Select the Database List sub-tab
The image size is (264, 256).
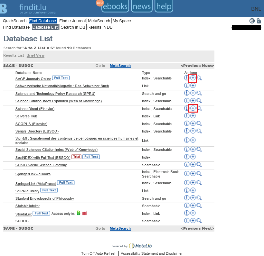coord(45,27)
